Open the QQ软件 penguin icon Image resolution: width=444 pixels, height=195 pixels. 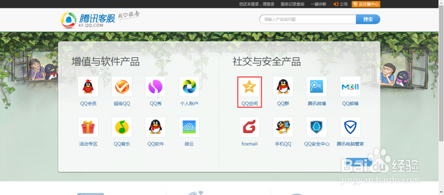point(155,127)
